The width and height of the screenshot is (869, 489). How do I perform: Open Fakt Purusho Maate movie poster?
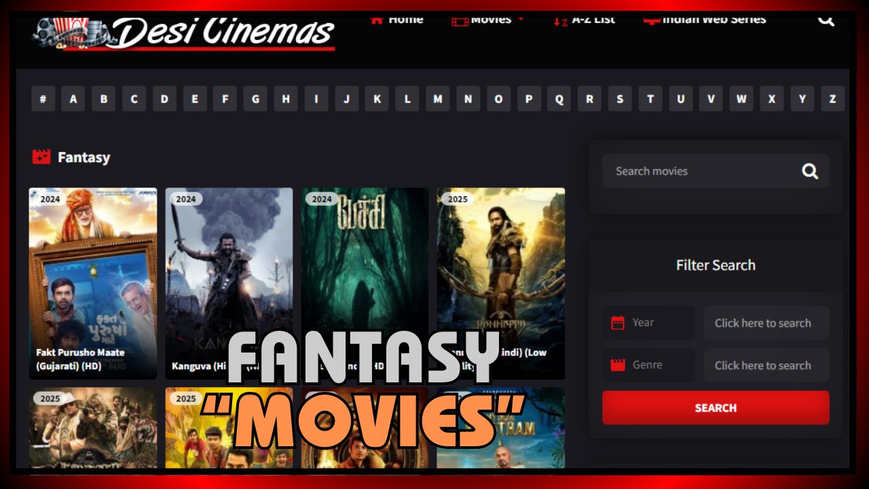pos(93,272)
